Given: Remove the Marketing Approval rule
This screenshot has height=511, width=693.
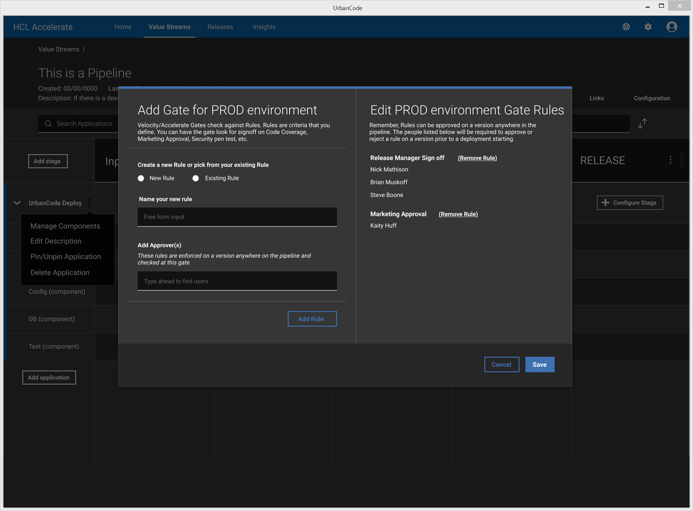Looking at the screenshot, I should (458, 214).
